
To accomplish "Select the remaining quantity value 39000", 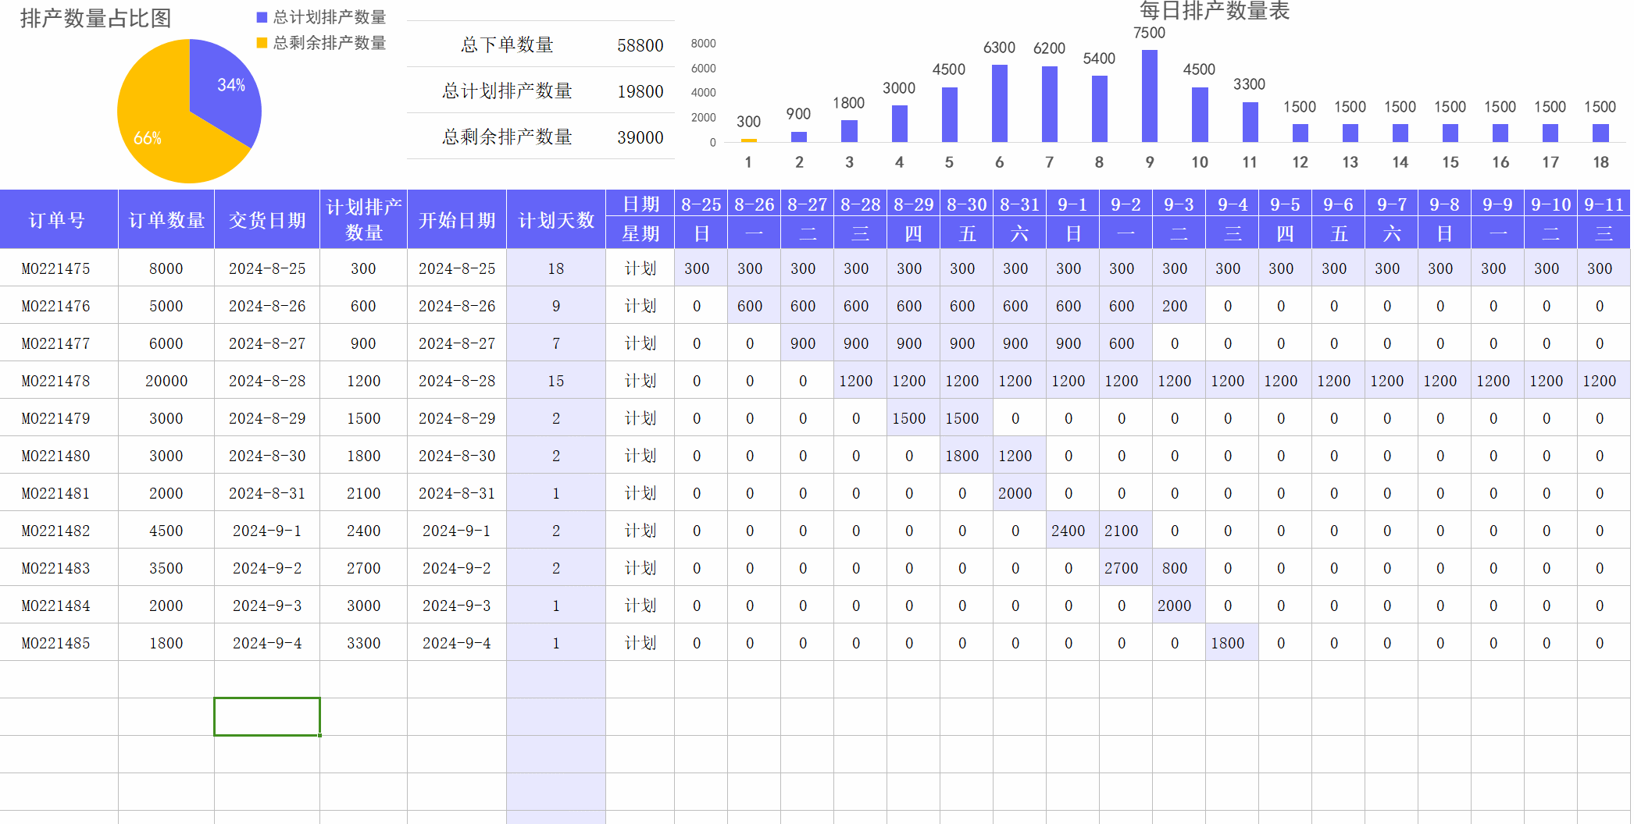I will coord(640,137).
